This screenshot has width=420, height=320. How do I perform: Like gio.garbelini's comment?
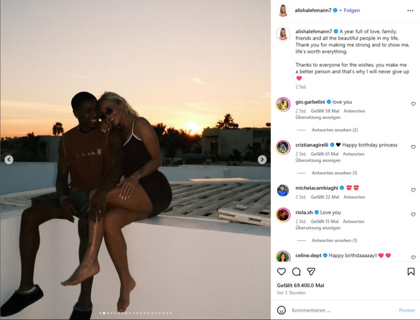[x=413, y=104]
